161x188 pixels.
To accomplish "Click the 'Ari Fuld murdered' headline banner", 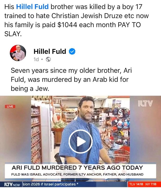I will point(77,168).
